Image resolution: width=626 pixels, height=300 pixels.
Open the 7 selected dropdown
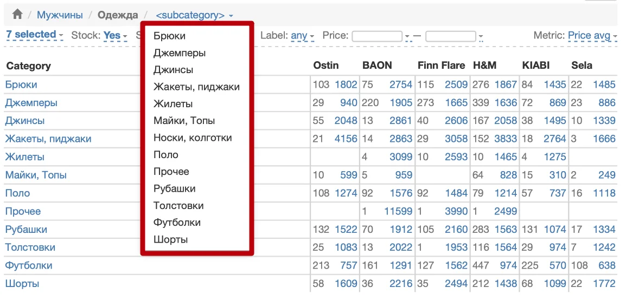[34, 35]
